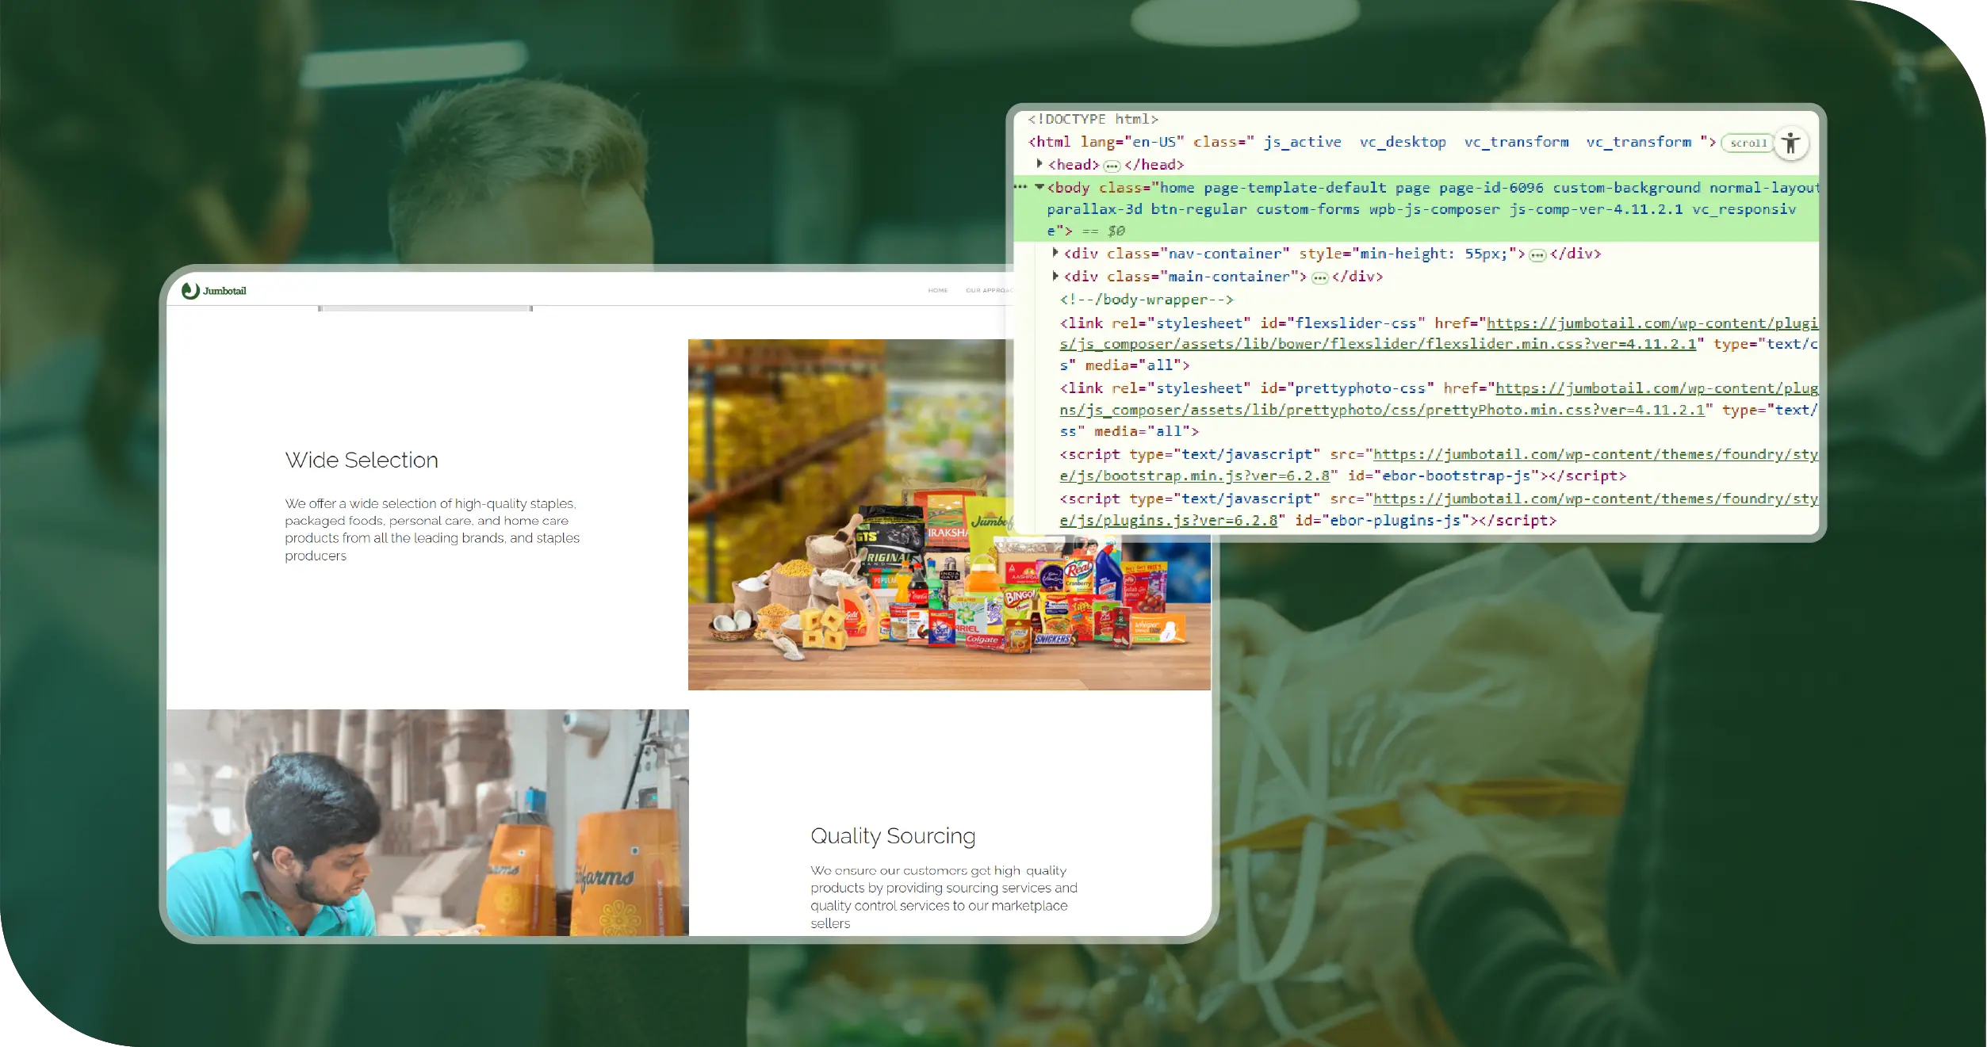
Task: Click the Wide Selection heading
Action: (x=362, y=460)
